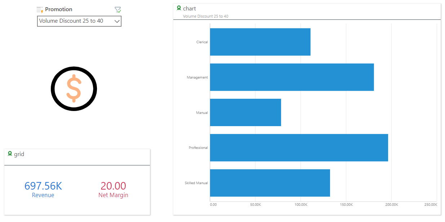Viewport: 445px width, 222px height.
Task: Select the Professional bar
Action: click(x=299, y=148)
